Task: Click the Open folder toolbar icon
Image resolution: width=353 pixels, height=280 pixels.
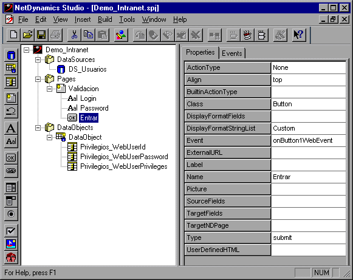Action: [28, 35]
